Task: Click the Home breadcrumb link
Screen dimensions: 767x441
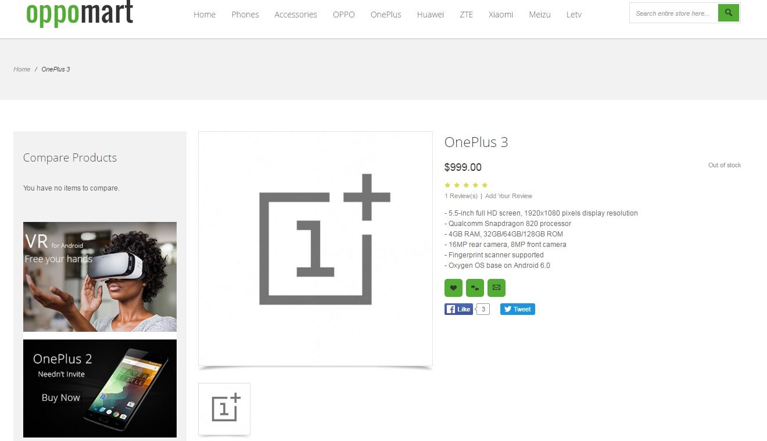Action: pos(22,69)
